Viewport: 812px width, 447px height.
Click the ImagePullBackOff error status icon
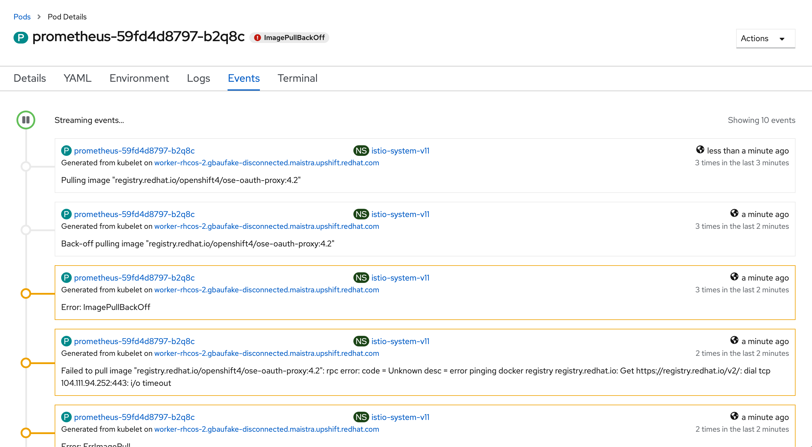tap(257, 38)
